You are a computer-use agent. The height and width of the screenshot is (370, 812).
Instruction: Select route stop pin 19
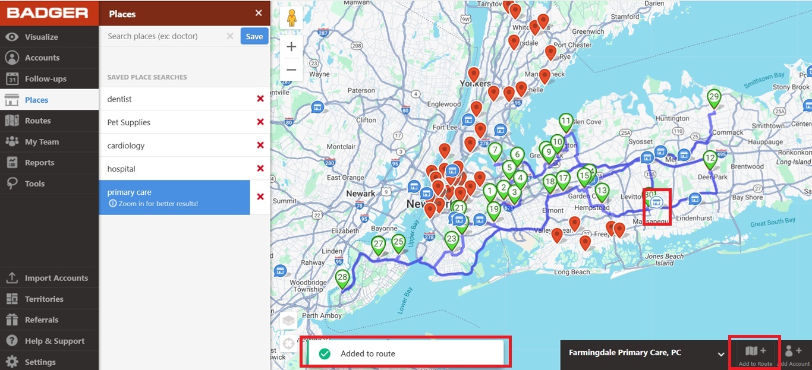[x=494, y=210]
